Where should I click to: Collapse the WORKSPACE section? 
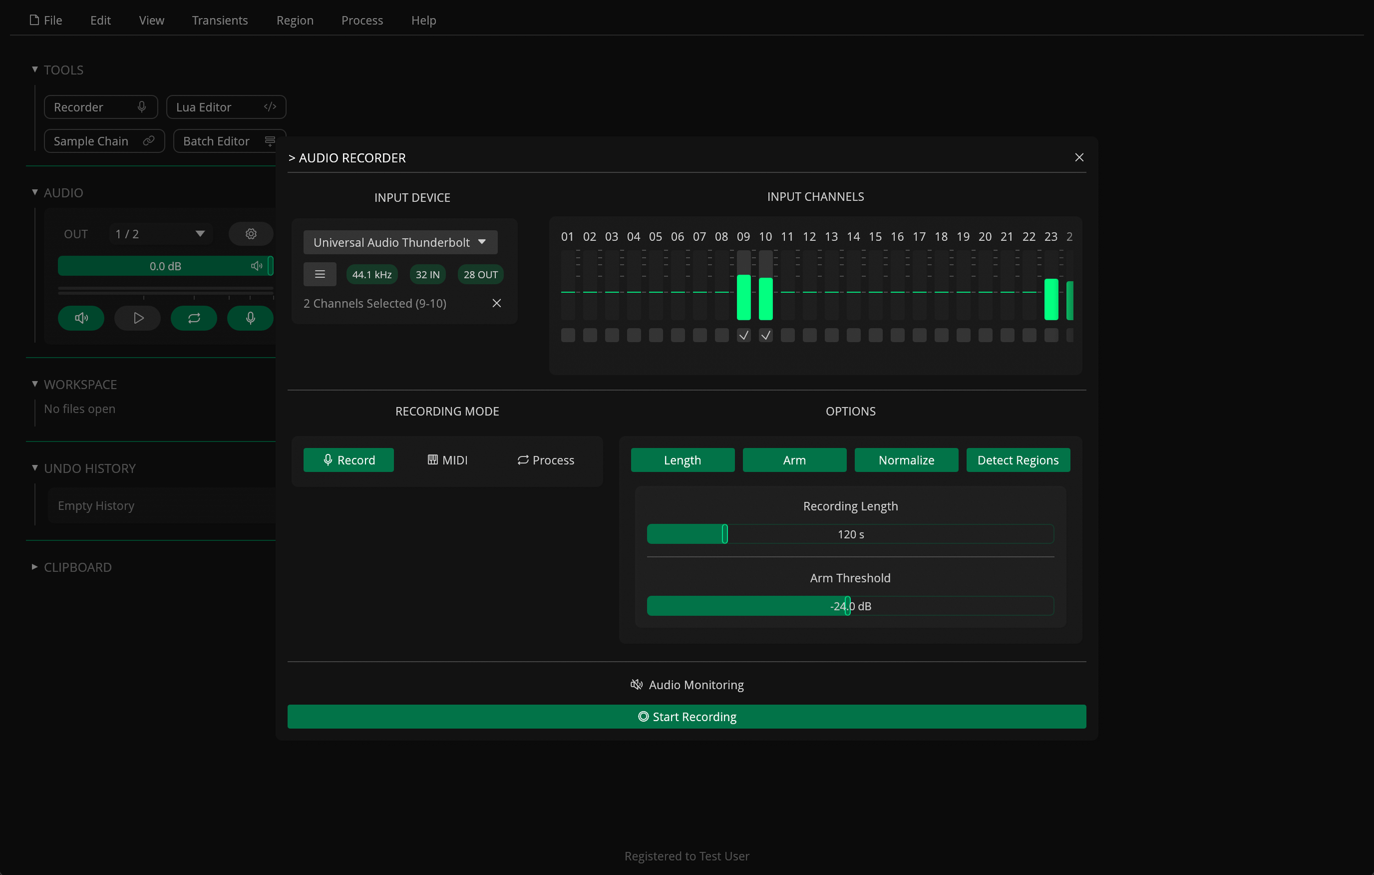(34, 384)
